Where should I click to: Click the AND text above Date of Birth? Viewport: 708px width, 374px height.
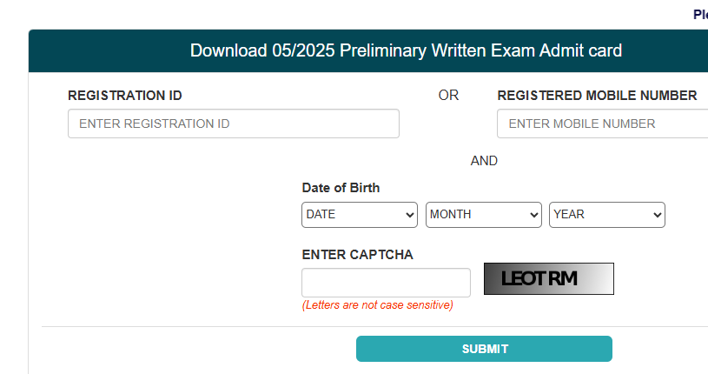tap(484, 161)
